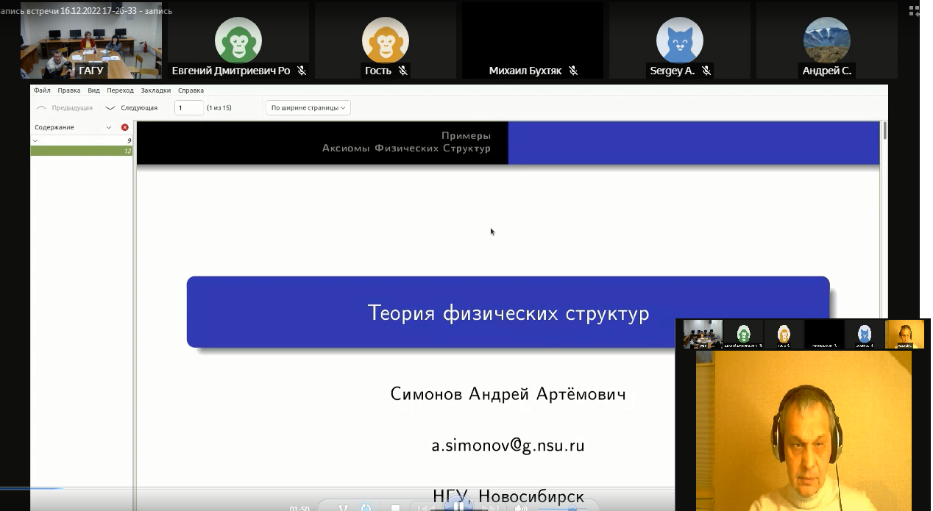Select the highlighted page 12 outline entry
The image size is (933, 511).
point(81,151)
